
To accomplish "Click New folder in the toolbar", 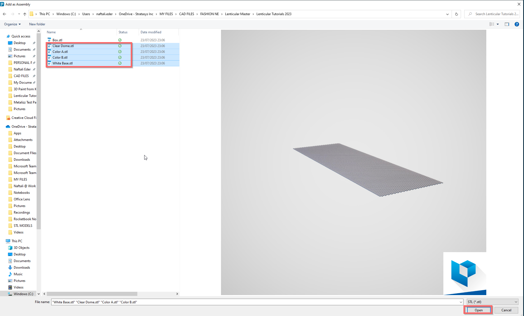I will coord(37,24).
